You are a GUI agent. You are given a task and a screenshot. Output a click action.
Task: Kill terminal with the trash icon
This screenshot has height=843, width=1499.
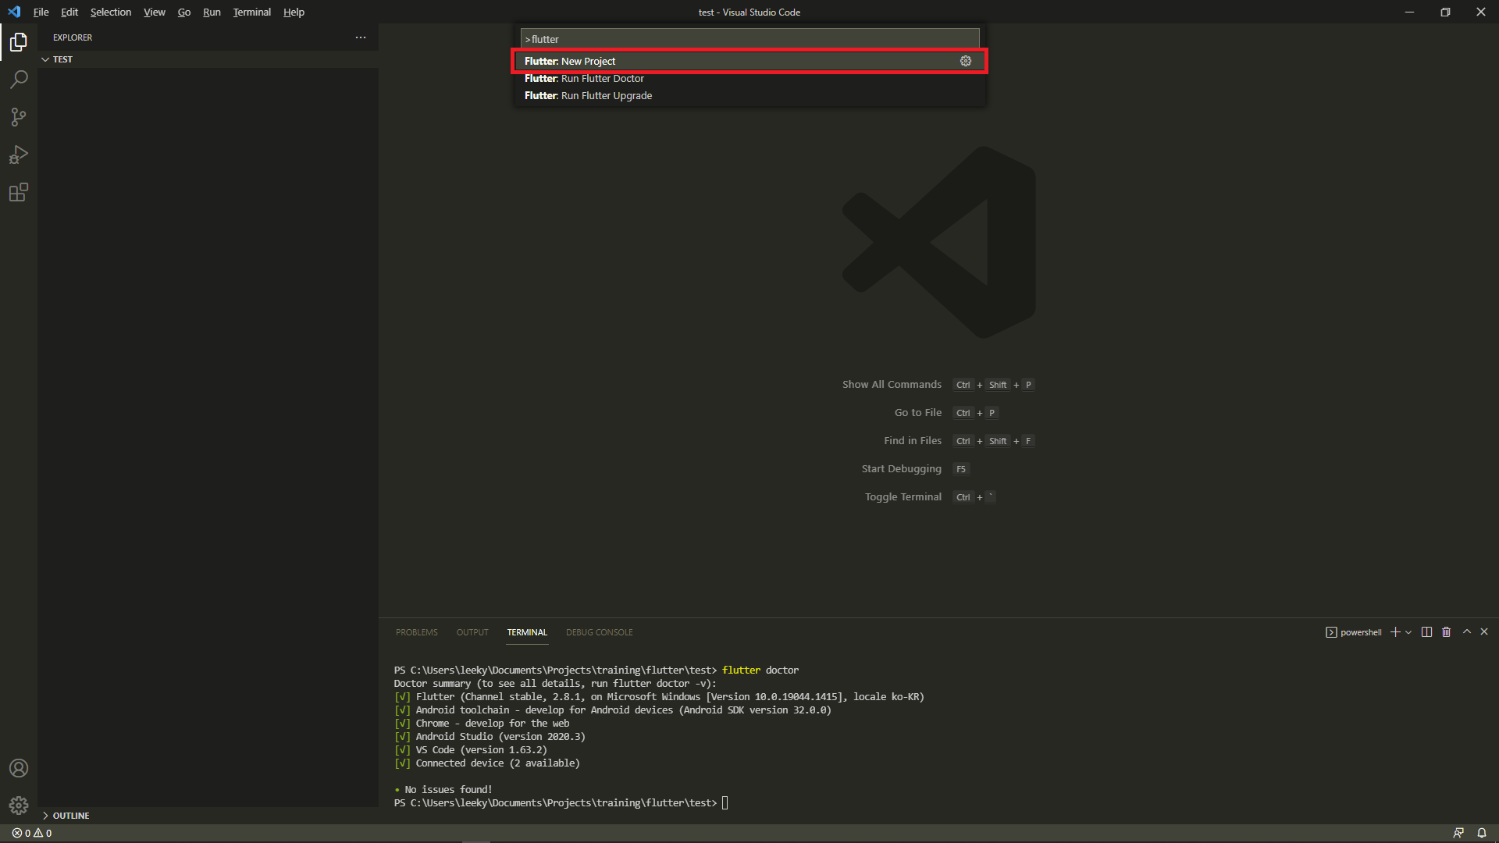click(1446, 632)
